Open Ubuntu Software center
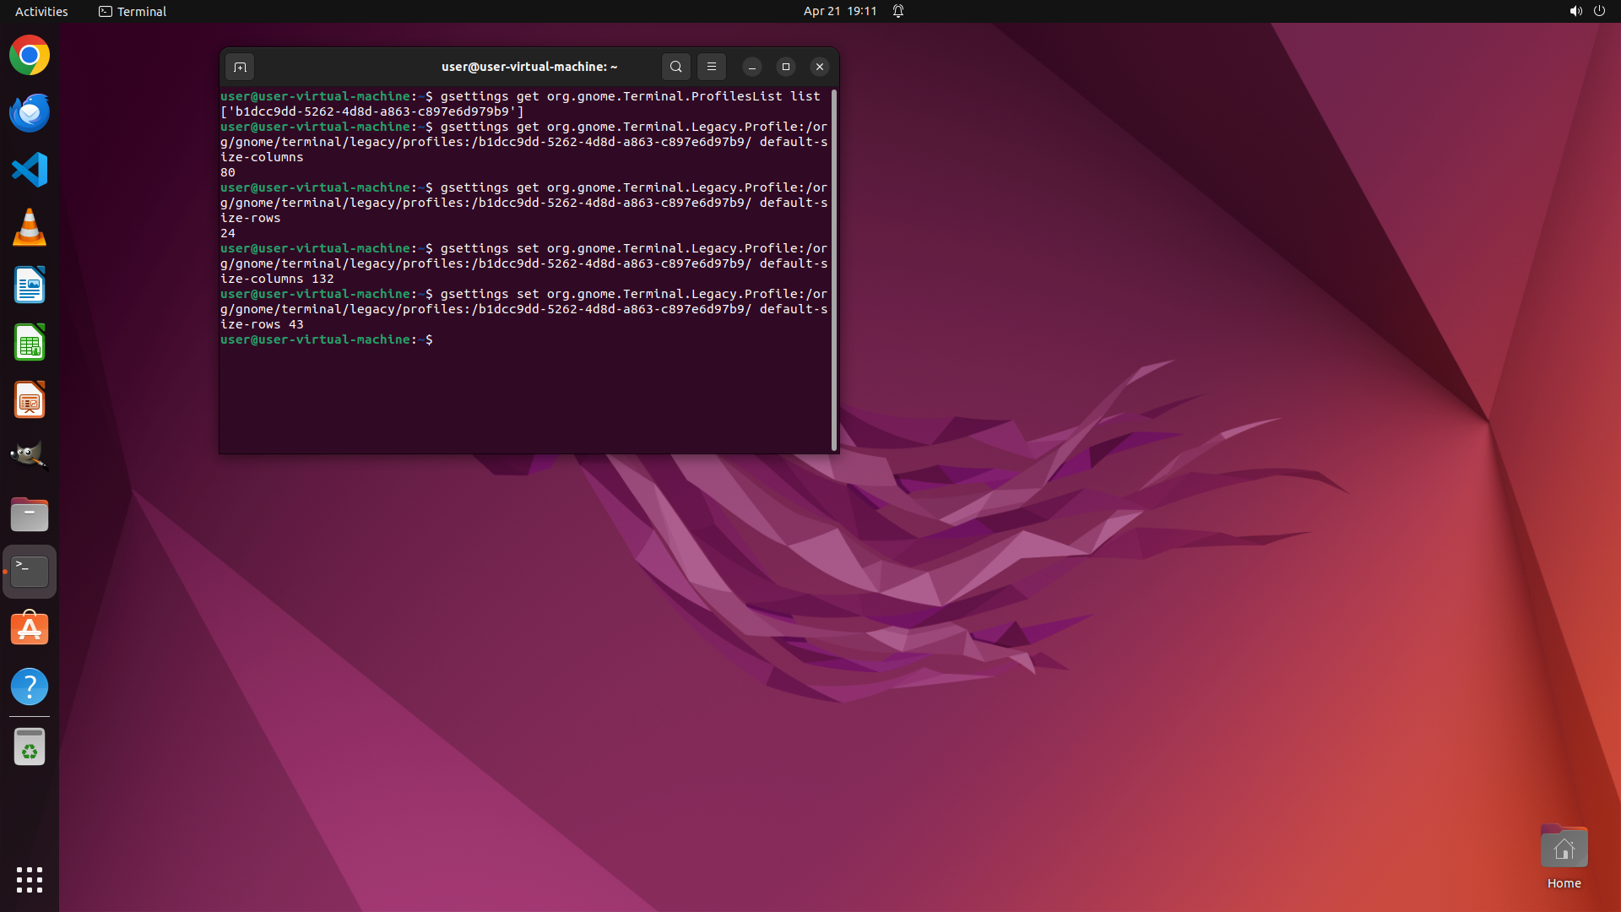This screenshot has height=912, width=1621. 30,629
